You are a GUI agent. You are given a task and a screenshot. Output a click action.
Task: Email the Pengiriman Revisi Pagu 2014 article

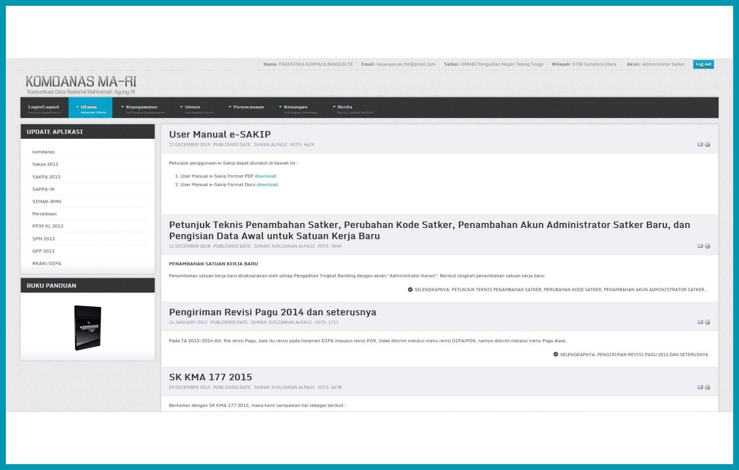(700, 322)
